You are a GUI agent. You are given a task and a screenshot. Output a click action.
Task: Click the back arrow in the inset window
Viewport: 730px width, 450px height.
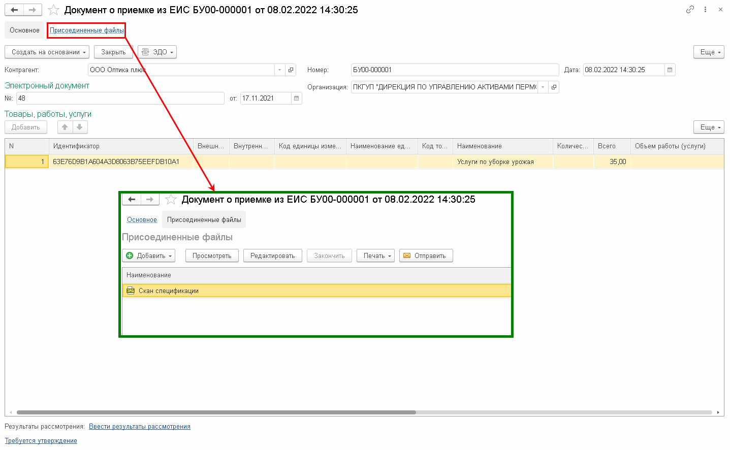tap(132, 199)
